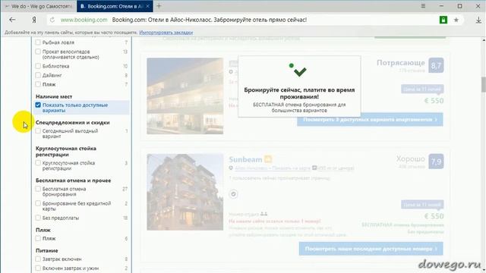Check the Без предоплаты filter
Image resolution: width=486 pixels, height=273 pixels.
(x=38, y=218)
